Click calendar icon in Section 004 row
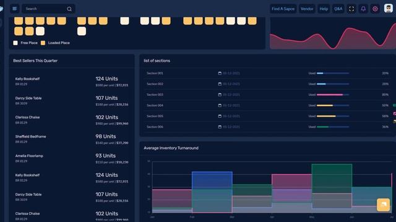Screen dimensions: 396x222 coord(220,105)
